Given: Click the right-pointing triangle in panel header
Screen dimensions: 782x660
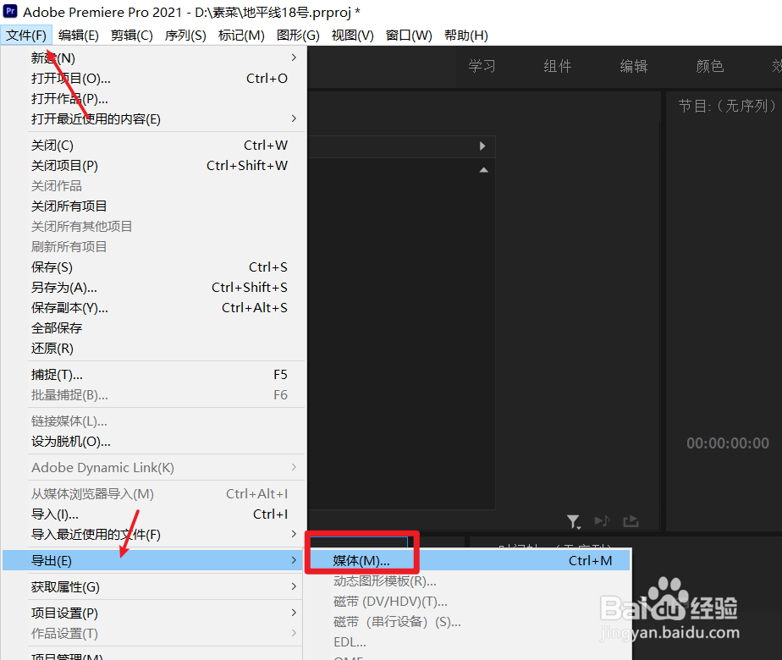Looking at the screenshot, I should click(x=482, y=146).
